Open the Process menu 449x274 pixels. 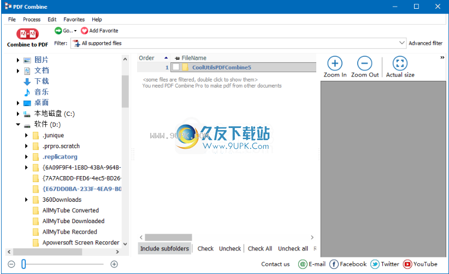coord(32,20)
